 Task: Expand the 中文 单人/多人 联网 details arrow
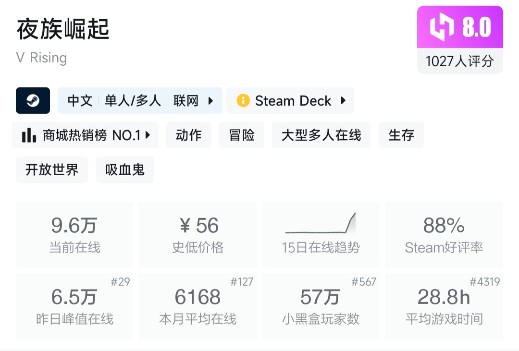tap(210, 101)
